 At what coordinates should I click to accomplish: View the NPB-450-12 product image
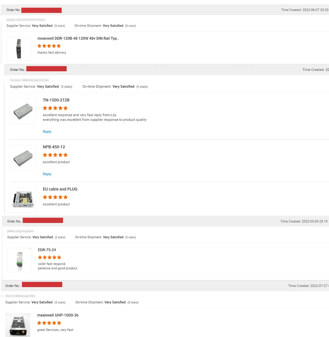[x=23, y=158]
